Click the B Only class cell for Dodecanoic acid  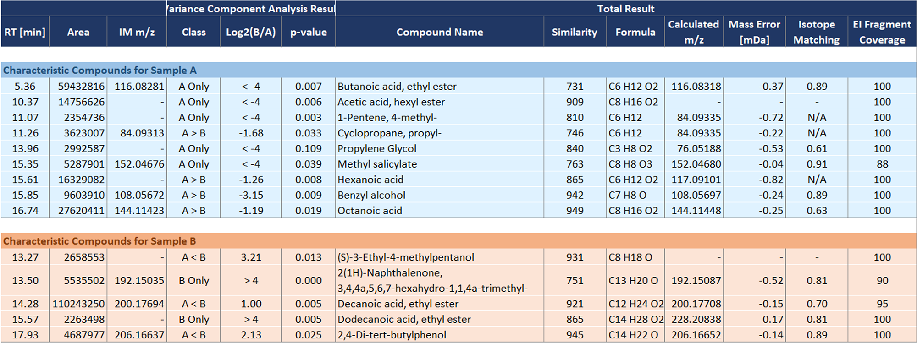coord(193,319)
